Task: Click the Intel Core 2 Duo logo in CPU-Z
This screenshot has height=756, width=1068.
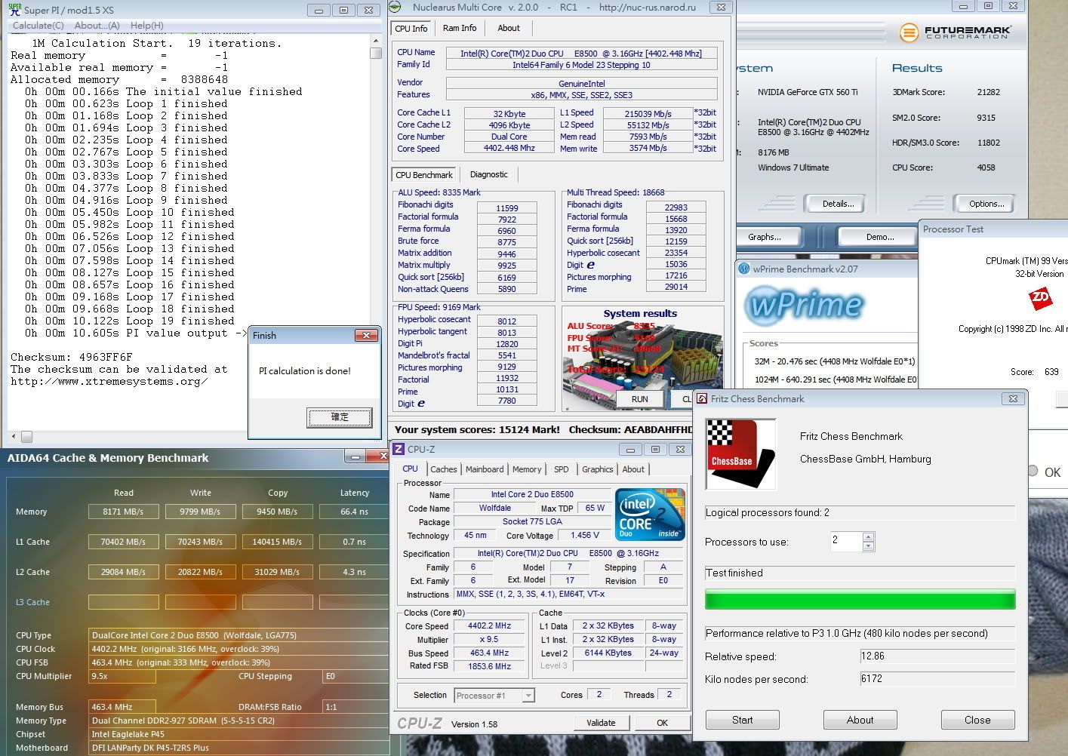Action: click(651, 514)
